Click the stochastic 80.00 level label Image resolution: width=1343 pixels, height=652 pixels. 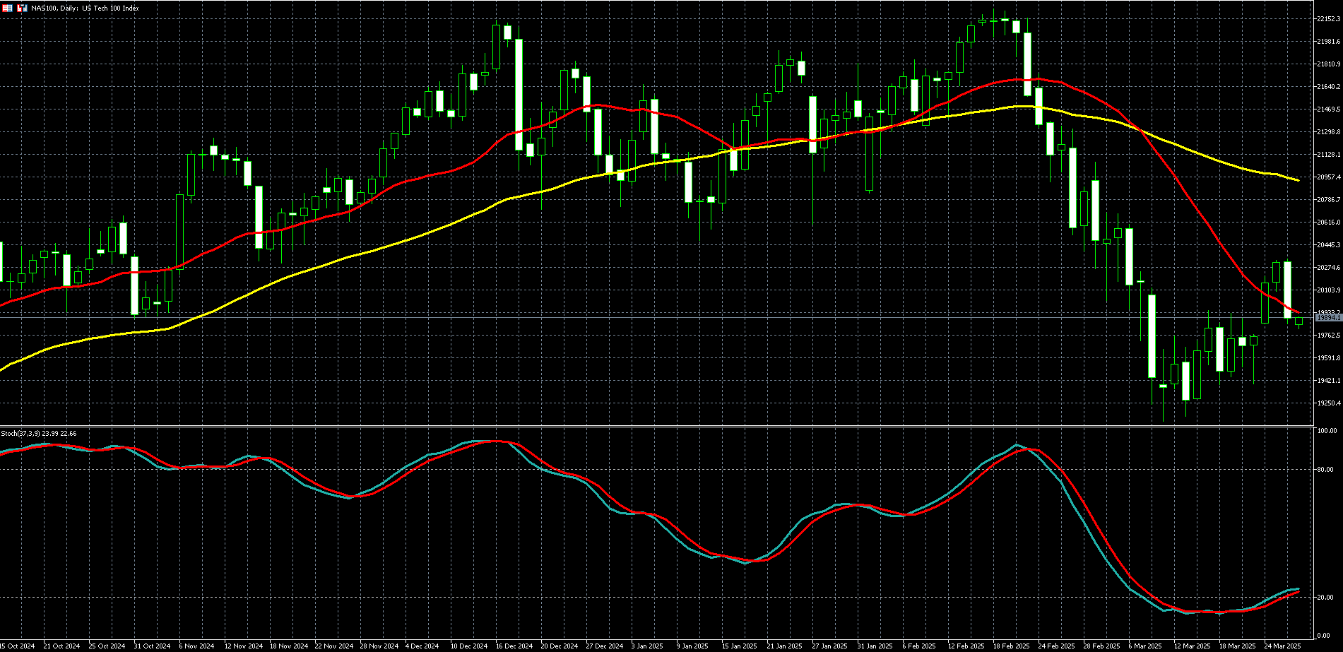pyautogui.click(x=1326, y=470)
